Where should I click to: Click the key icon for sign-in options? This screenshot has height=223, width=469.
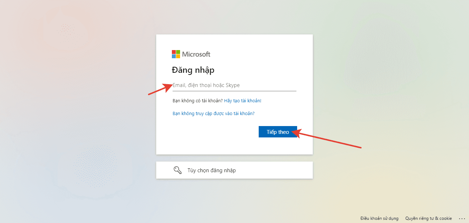click(x=178, y=170)
